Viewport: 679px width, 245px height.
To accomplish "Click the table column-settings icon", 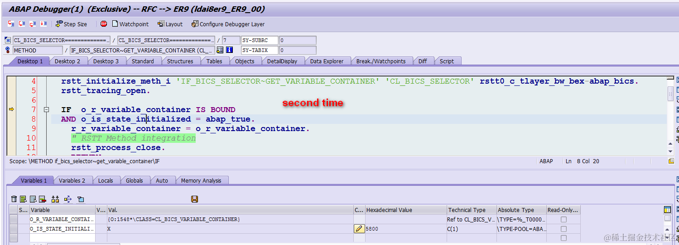I will point(667,210).
